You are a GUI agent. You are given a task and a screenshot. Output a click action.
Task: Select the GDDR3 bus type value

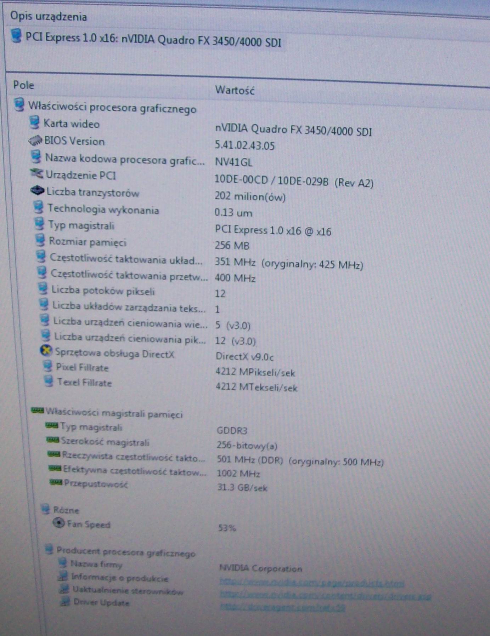pyautogui.click(x=232, y=430)
